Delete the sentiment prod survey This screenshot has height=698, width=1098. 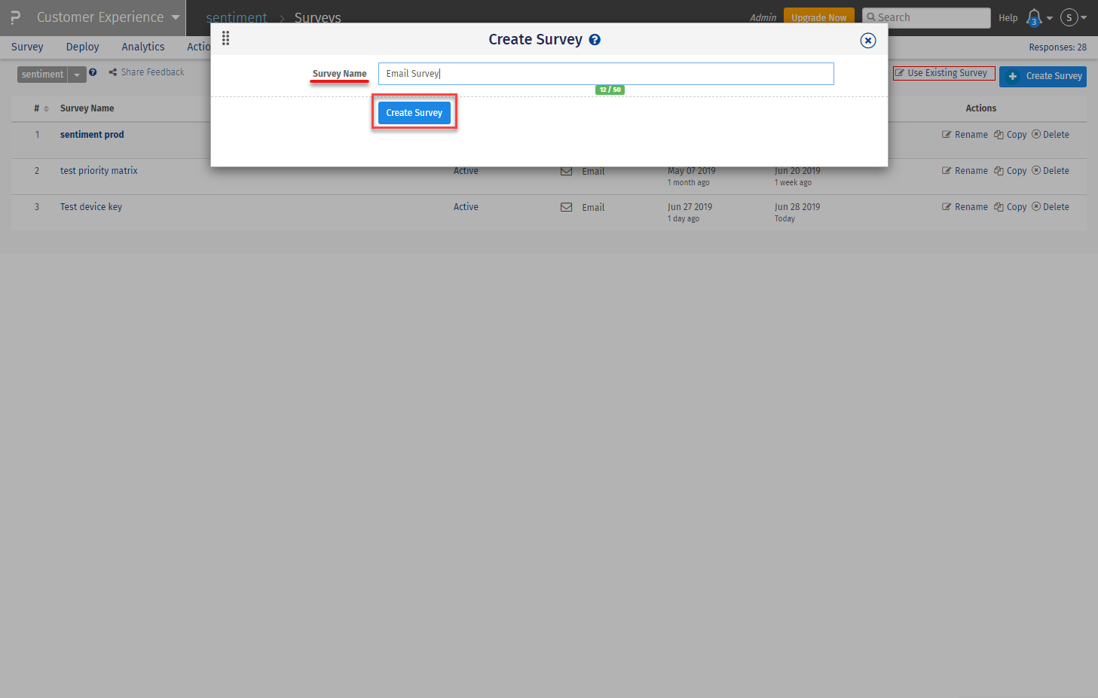click(1051, 135)
